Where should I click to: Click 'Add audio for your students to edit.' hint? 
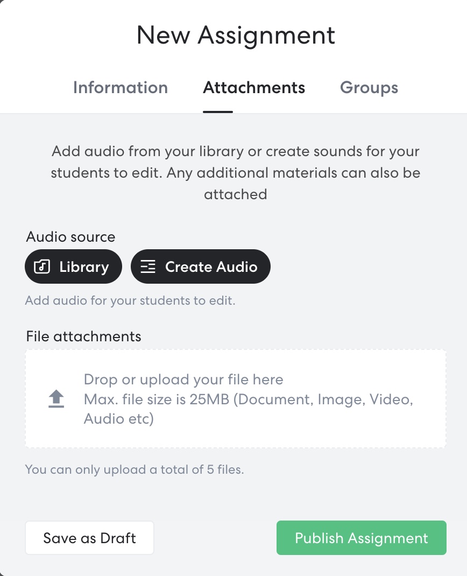click(x=130, y=300)
